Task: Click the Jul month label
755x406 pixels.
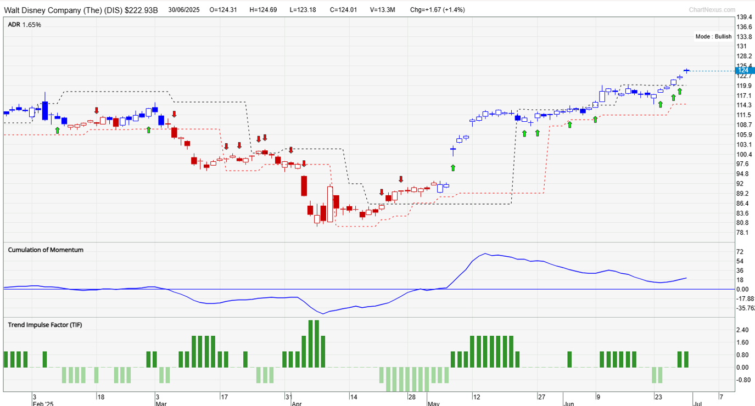Action: pos(697,403)
